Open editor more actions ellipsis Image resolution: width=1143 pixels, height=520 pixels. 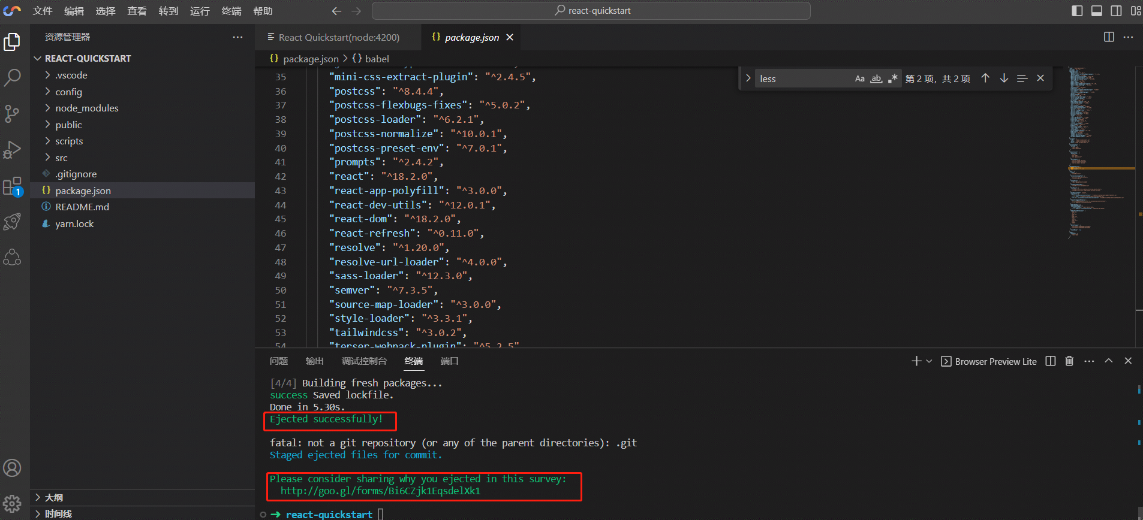coord(1128,37)
